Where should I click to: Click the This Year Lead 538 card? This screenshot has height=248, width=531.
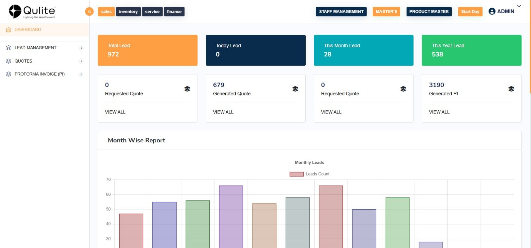coord(472,50)
